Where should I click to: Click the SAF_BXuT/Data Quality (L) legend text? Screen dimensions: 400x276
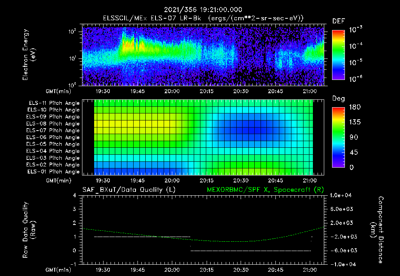tap(129, 190)
